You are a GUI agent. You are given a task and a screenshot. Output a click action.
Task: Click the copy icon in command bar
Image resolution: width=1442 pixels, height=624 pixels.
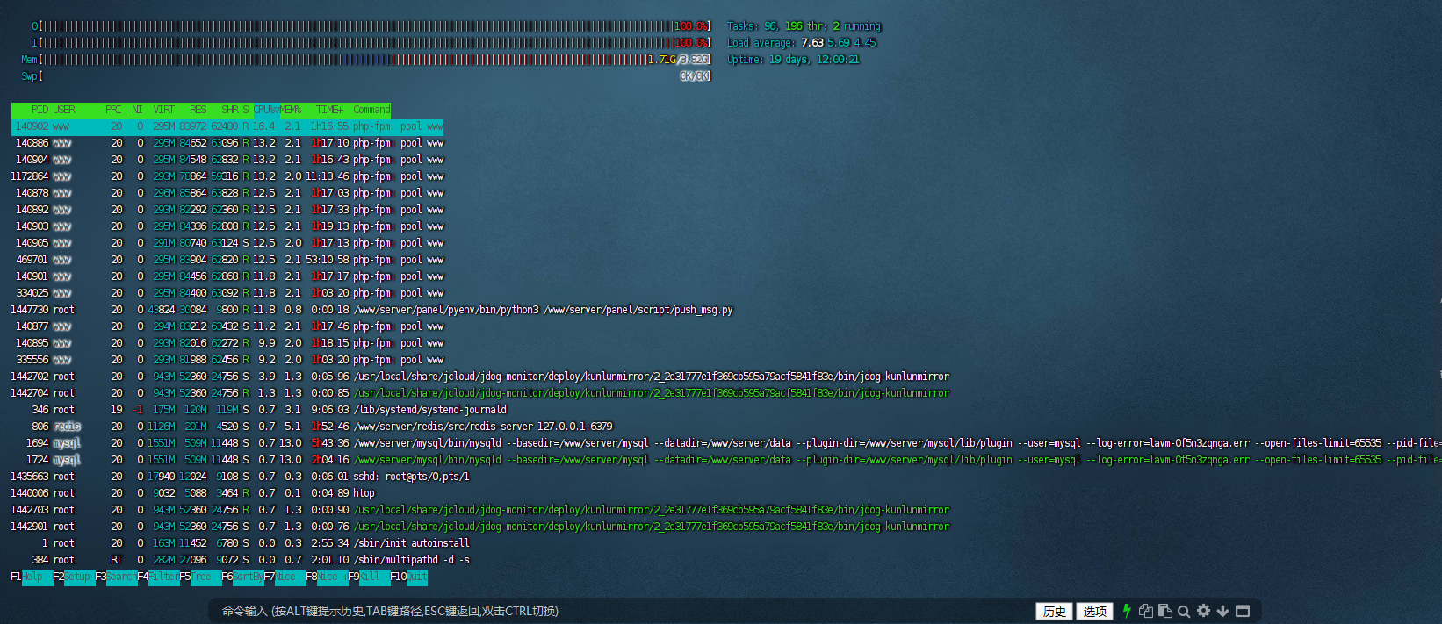click(1146, 611)
